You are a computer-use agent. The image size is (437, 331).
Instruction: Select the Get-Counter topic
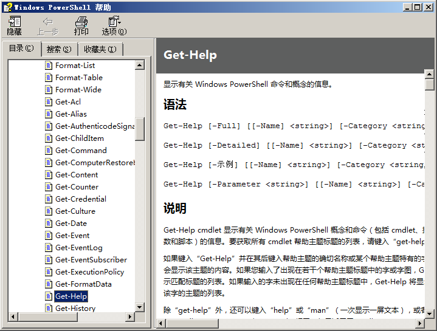point(77,187)
